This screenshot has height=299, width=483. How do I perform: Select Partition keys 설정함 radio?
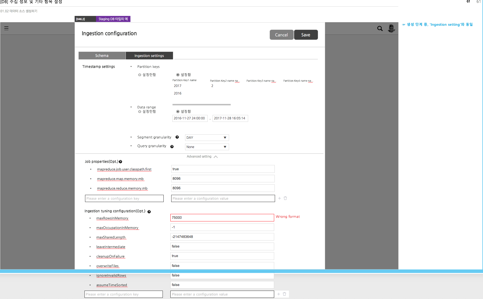click(x=178, y=75)
